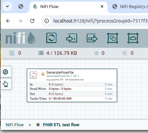Click the FHIR ETL test flow breadcrumb
Image resolution: width=148 pixels, height=133 pixels.
(61, 125)
